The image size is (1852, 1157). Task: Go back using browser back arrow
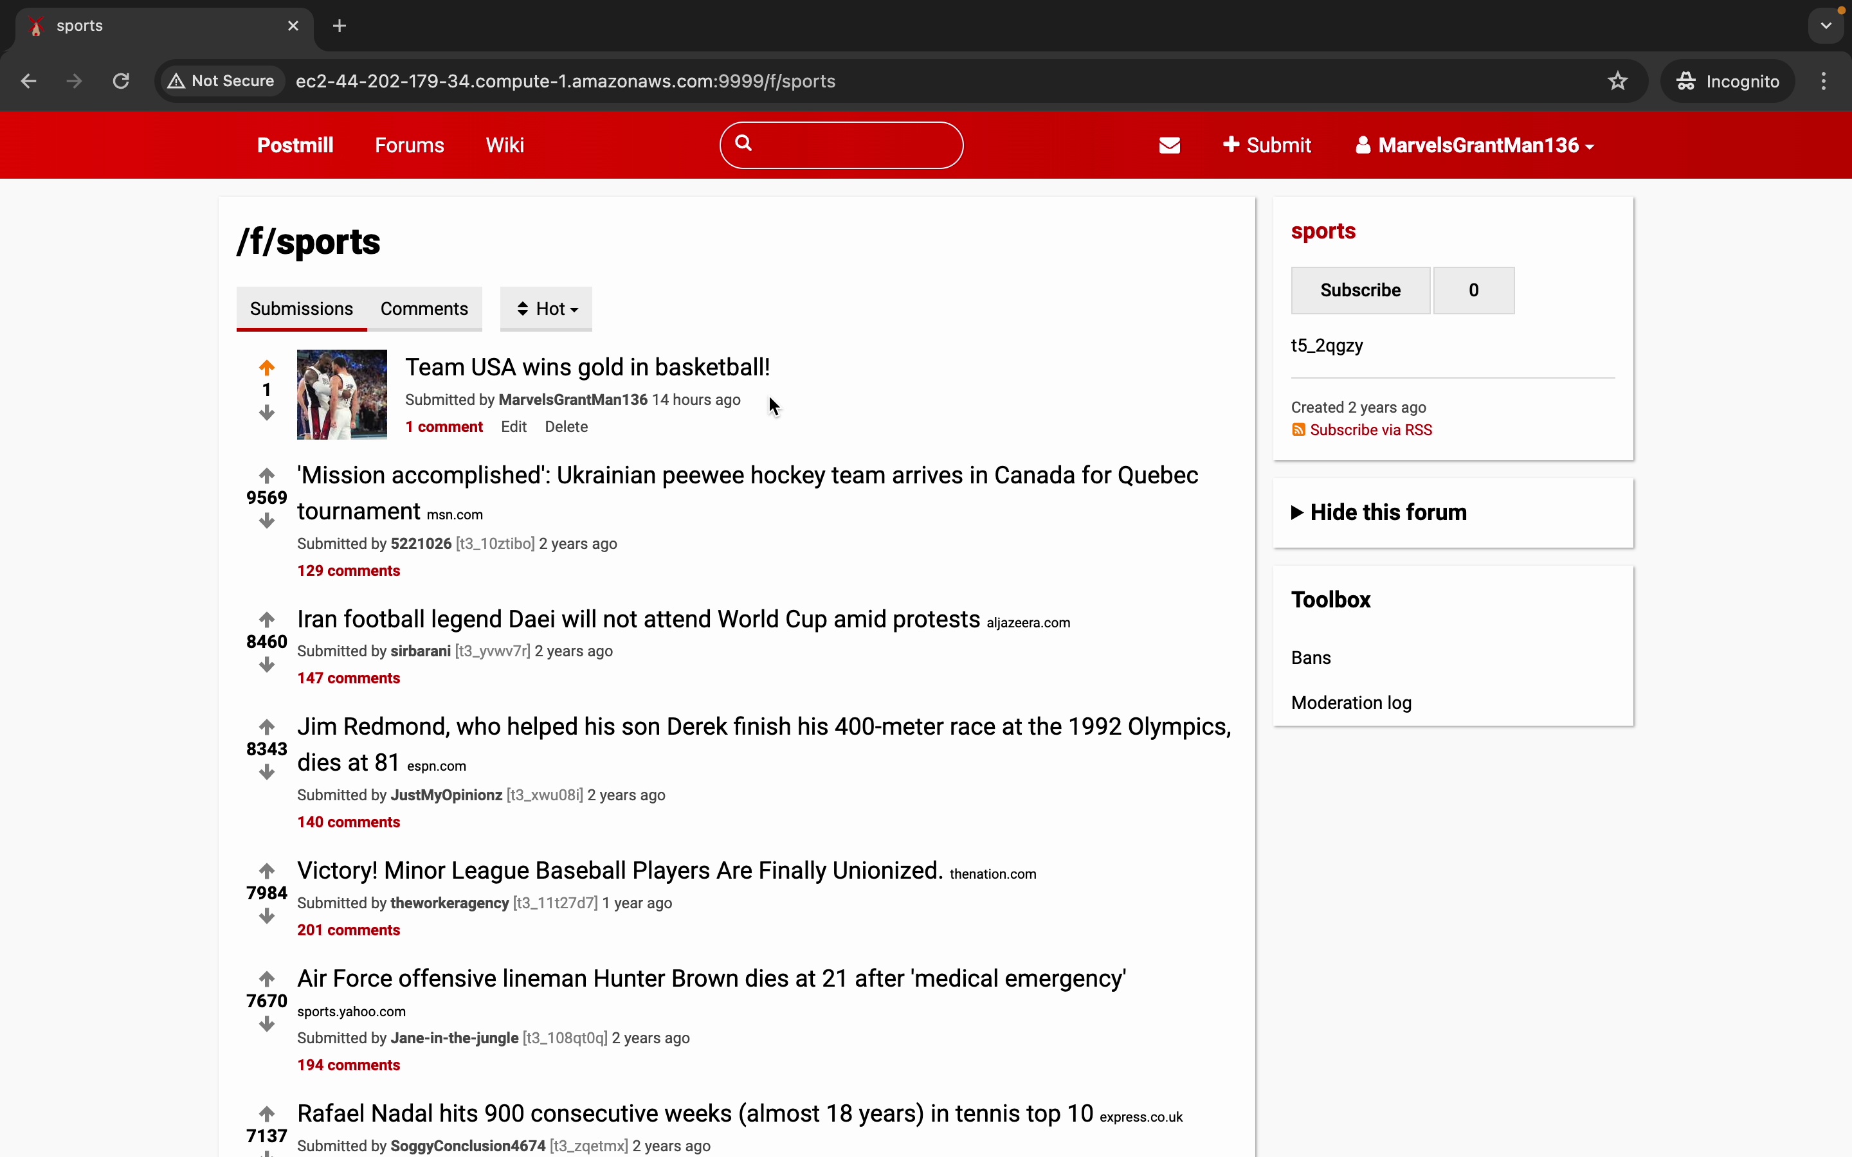pos(29,81)
